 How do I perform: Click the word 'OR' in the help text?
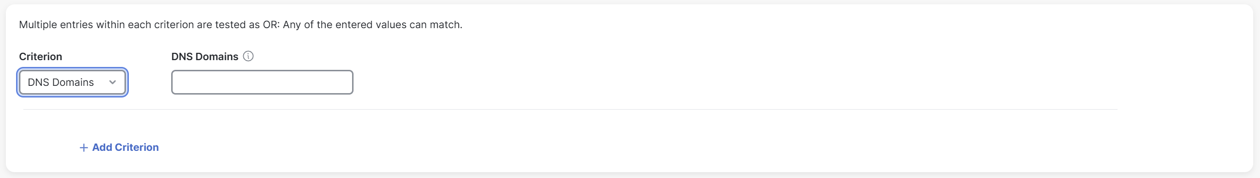[x=270, y=24]
